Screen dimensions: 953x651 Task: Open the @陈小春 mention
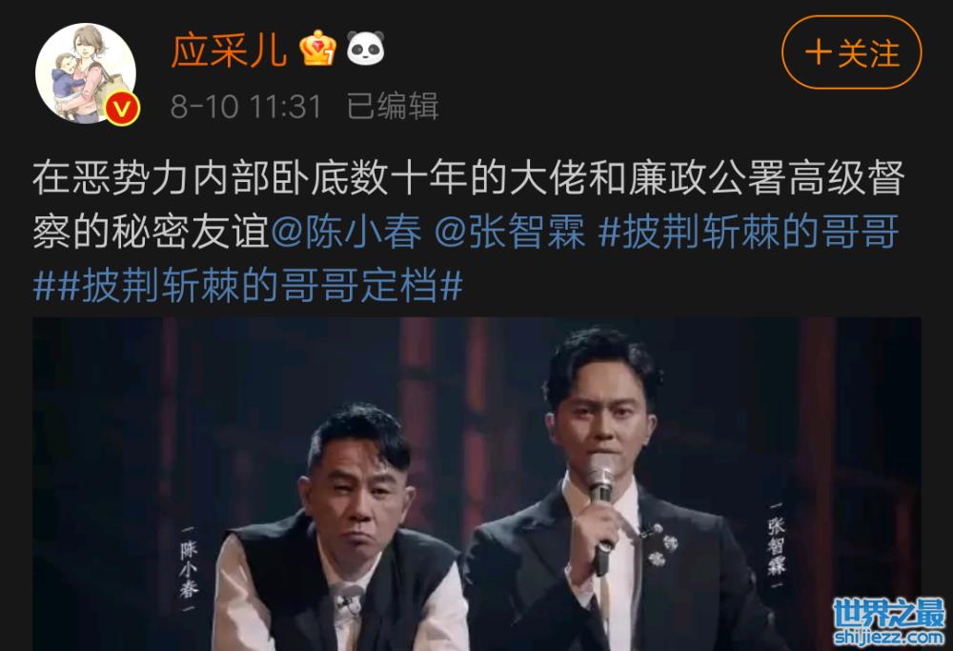(x=345, y=233)
